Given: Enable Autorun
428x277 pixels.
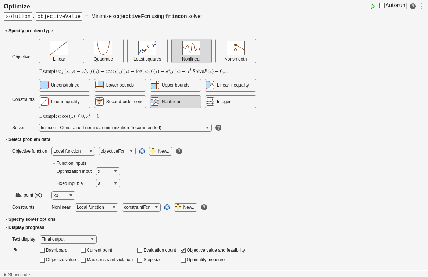Looking at the screenshot, I should tap(381, 5).
